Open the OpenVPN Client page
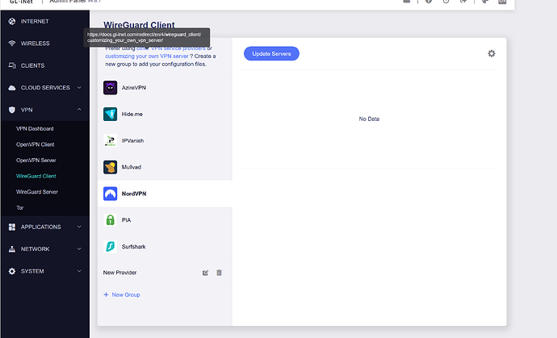The image size is (557, 338). point(36,144)
